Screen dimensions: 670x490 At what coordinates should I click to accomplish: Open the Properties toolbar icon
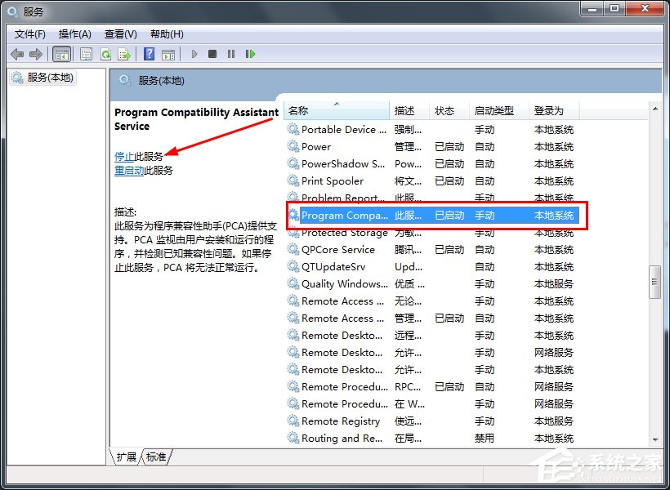86,54
